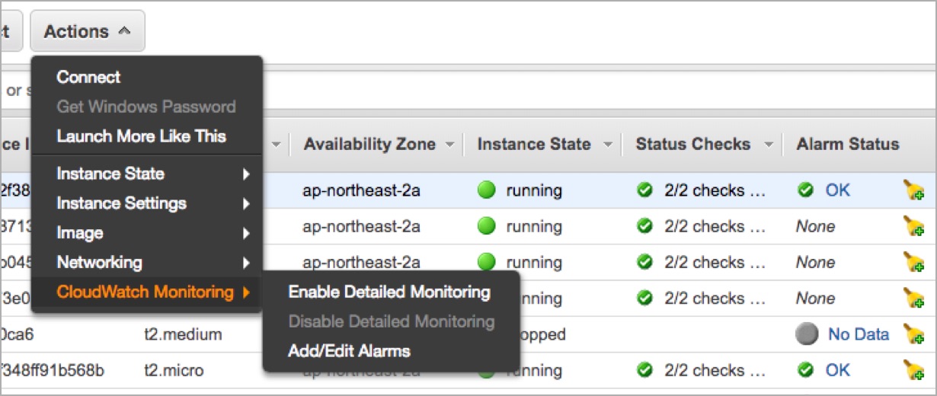Choose Connect from the Actions menu
This screenshot has width=937, height=396.
(x=88, y=77)
